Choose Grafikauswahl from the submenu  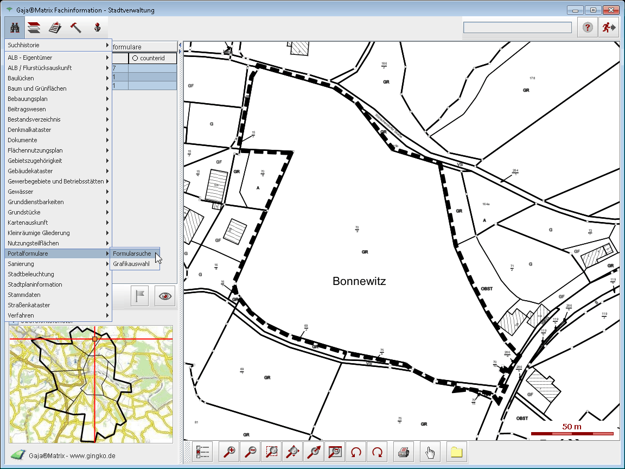pyautogui.click(x=131, y=264)
